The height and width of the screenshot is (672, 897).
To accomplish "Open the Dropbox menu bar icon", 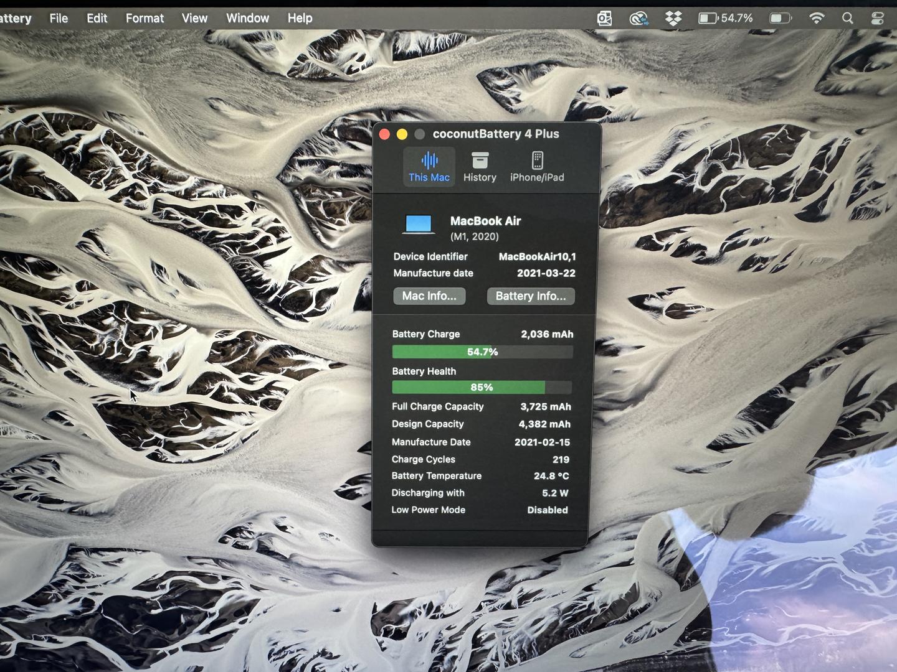I will tap(673, 19).
